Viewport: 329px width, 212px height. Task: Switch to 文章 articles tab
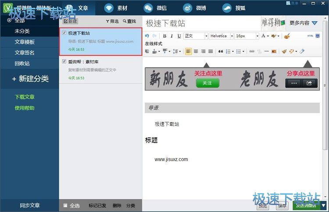pyautogui.click(x=83, y=8)
